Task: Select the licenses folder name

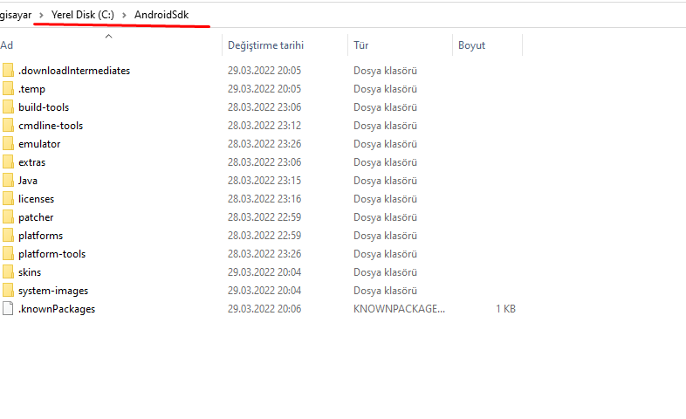Action: 37,199
